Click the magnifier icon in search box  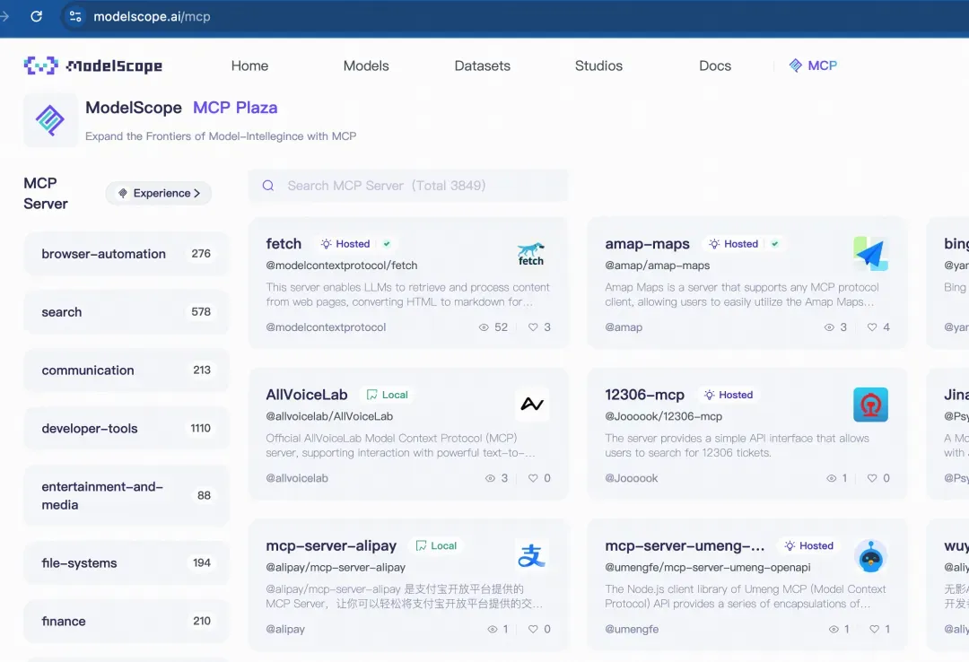268,186
